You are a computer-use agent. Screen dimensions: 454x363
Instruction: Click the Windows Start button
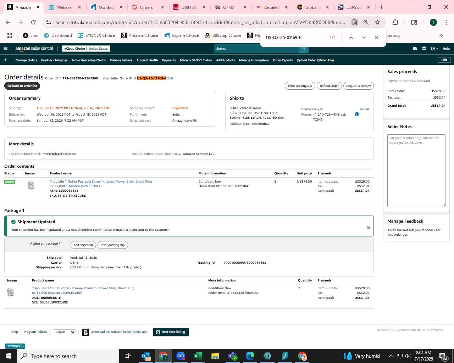point(9,356)
